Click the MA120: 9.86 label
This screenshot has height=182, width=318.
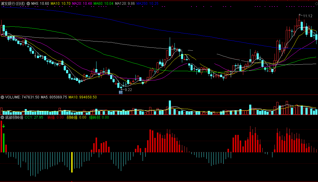point(125,4)
